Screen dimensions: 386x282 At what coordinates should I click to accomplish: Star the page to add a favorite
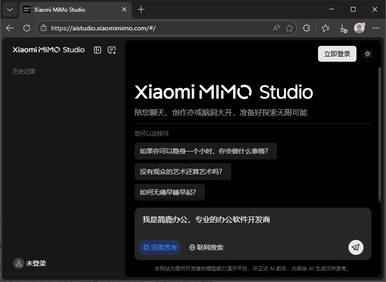click(289, 28)
